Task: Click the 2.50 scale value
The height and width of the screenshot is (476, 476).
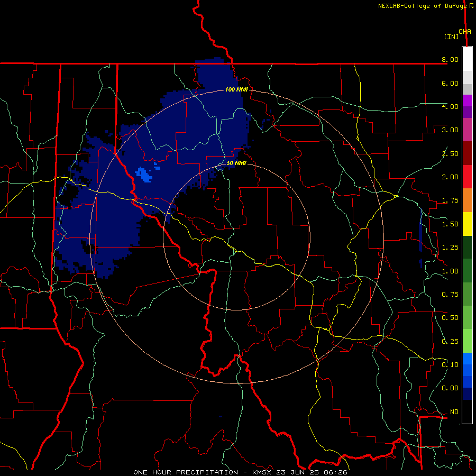Action: coord(450,153)
